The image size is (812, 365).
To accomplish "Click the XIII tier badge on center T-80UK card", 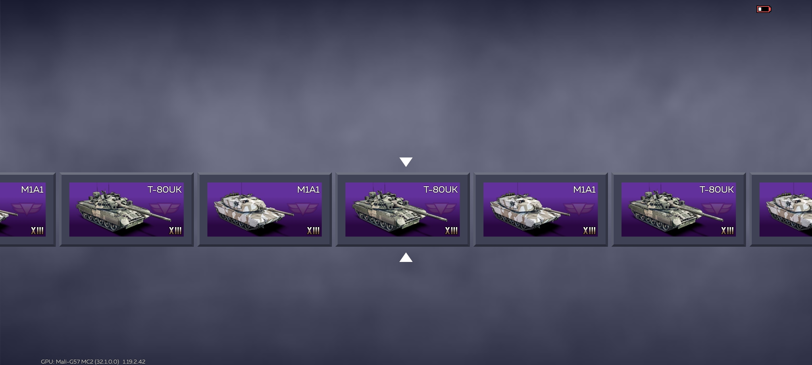I will click(451, 230).
